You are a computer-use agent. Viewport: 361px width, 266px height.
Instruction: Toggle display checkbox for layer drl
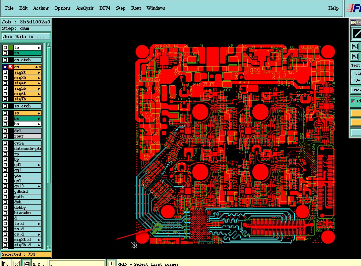click(5, 131)
